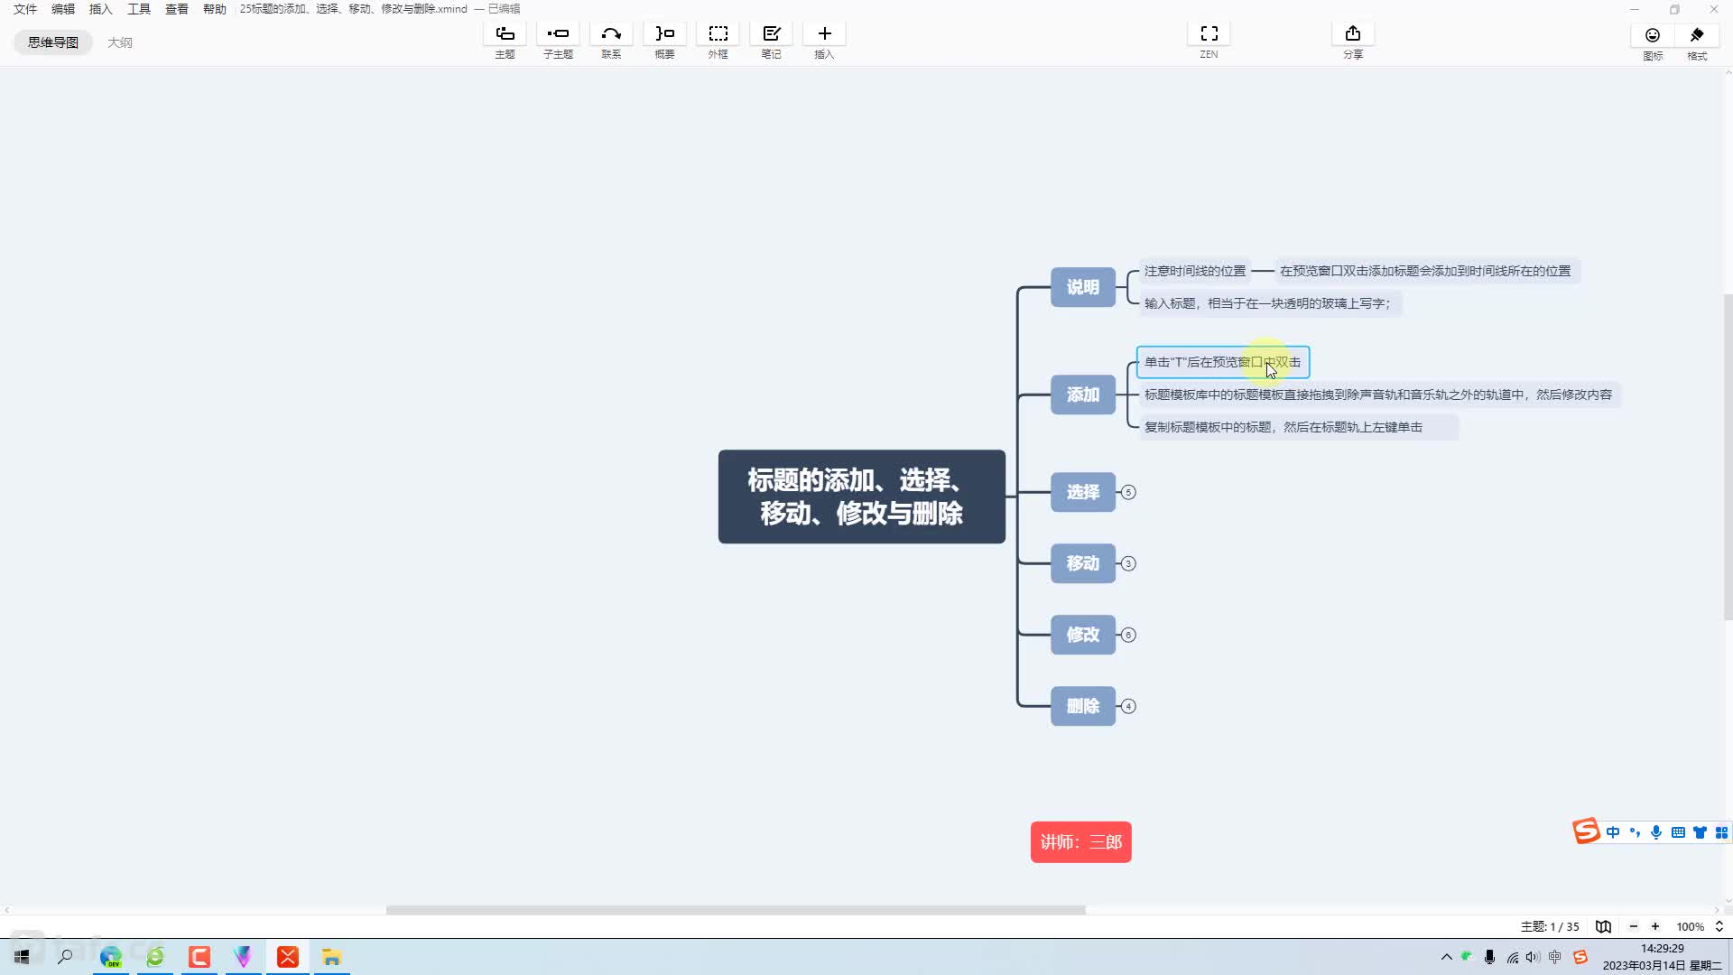Viewport: 1733px width, 975px height.
Task: Select subtopic 单击"T"后在预览窗口中双击
Action: coord(1223,362)
